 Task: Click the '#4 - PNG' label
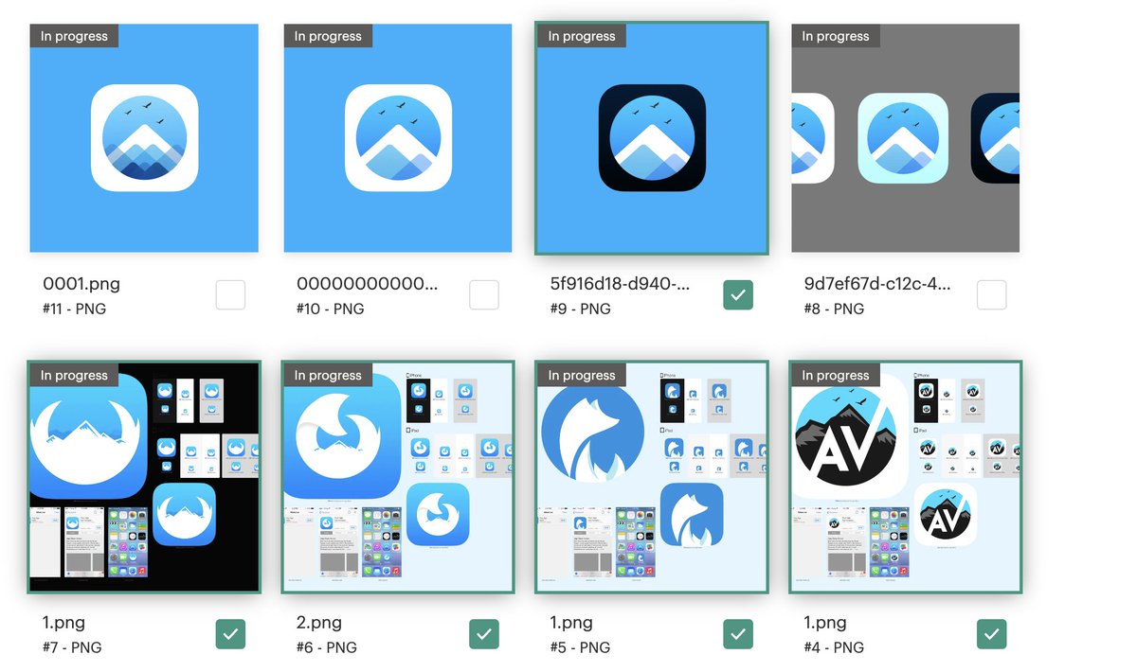(834, 647)
